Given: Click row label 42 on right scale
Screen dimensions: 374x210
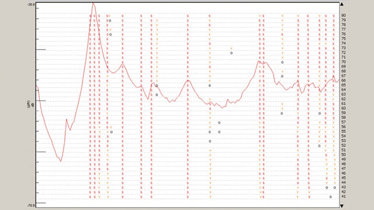Looking at the screenshot, I should tap(344, 192).
